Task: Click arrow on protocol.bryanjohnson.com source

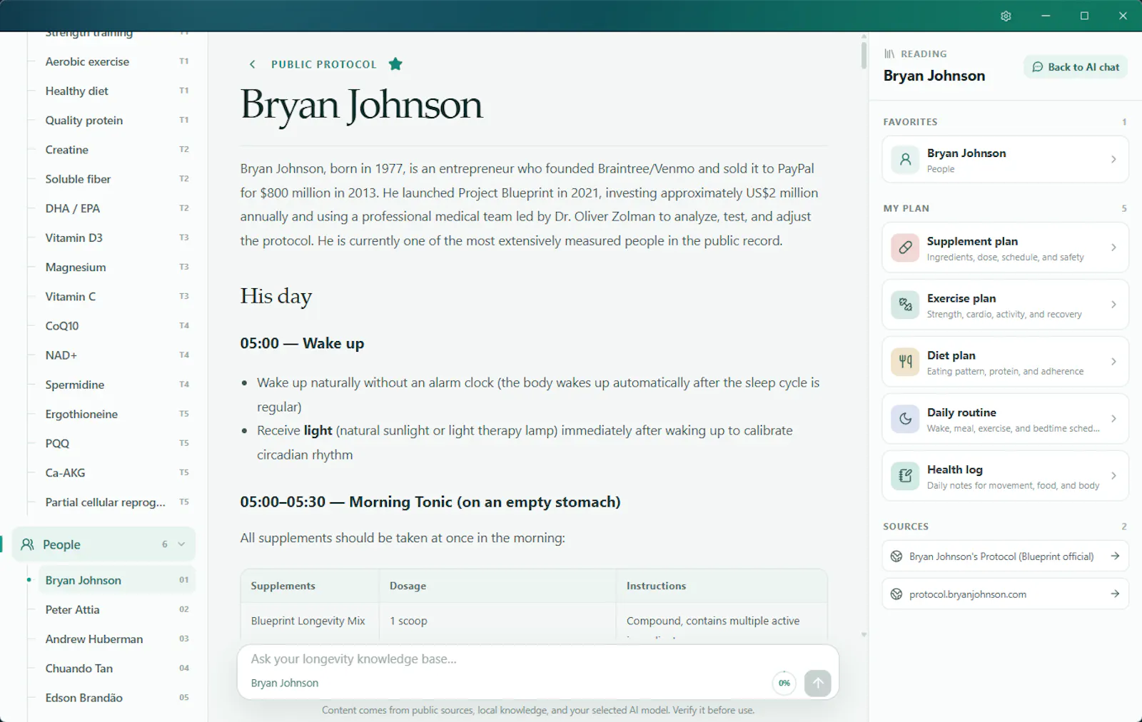Action: pos(1115,594)
